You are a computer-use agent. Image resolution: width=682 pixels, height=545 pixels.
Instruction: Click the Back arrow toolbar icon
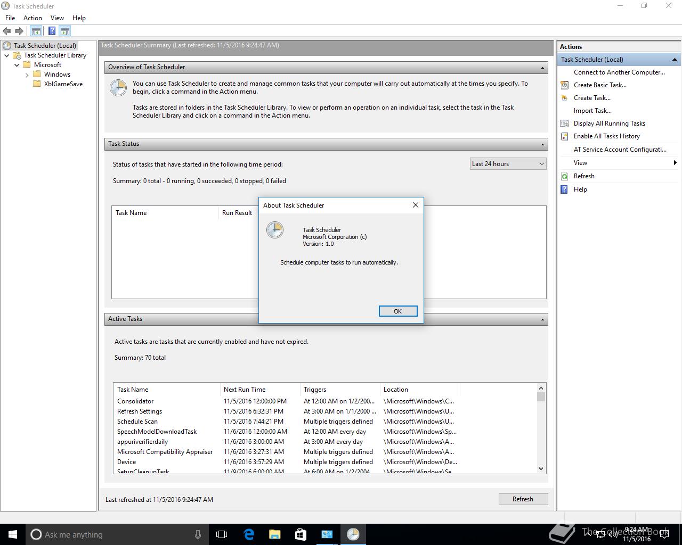pyautogui.click(x=7, y=31)
